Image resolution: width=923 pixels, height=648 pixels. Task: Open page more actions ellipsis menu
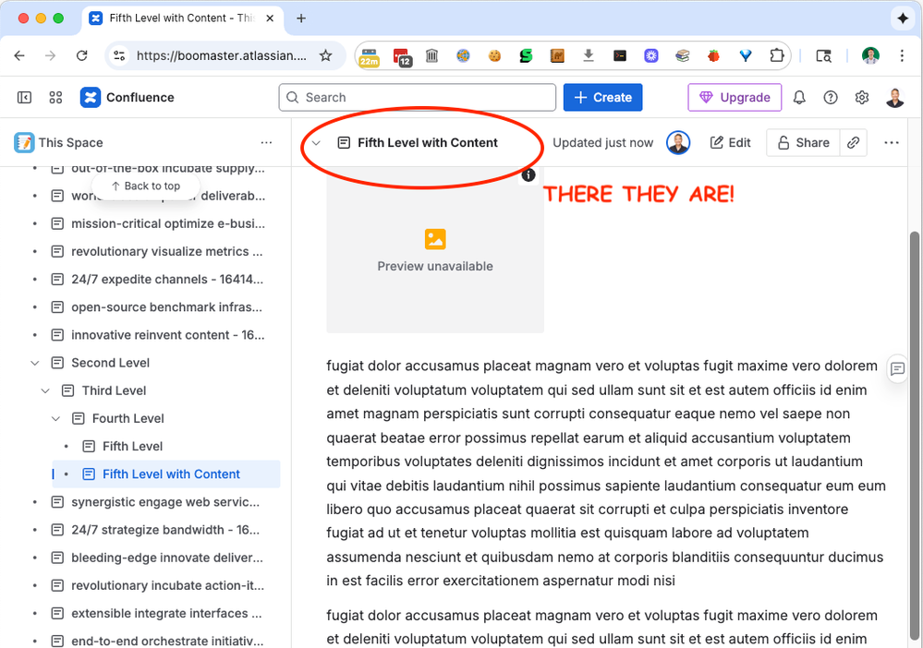[892, 142]
